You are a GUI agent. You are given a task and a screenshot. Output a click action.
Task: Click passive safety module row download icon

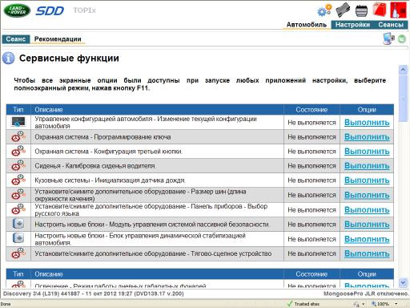click(x=18, y=224)
